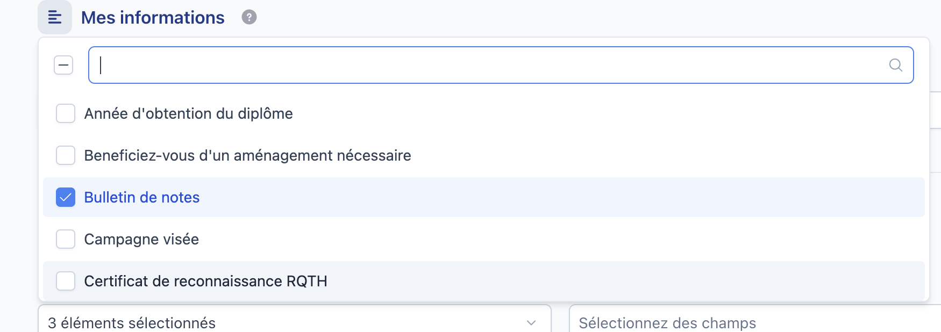The height and width of the screenshot is (332, 941).
Task: Expand the 3 éléments sélectionnés chevron
Action: coord(531,323)
